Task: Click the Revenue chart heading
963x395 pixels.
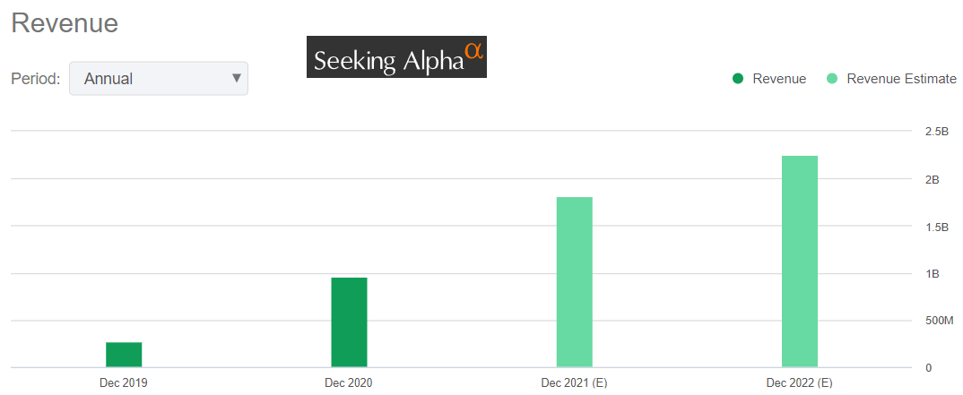Action: point(65,23)
